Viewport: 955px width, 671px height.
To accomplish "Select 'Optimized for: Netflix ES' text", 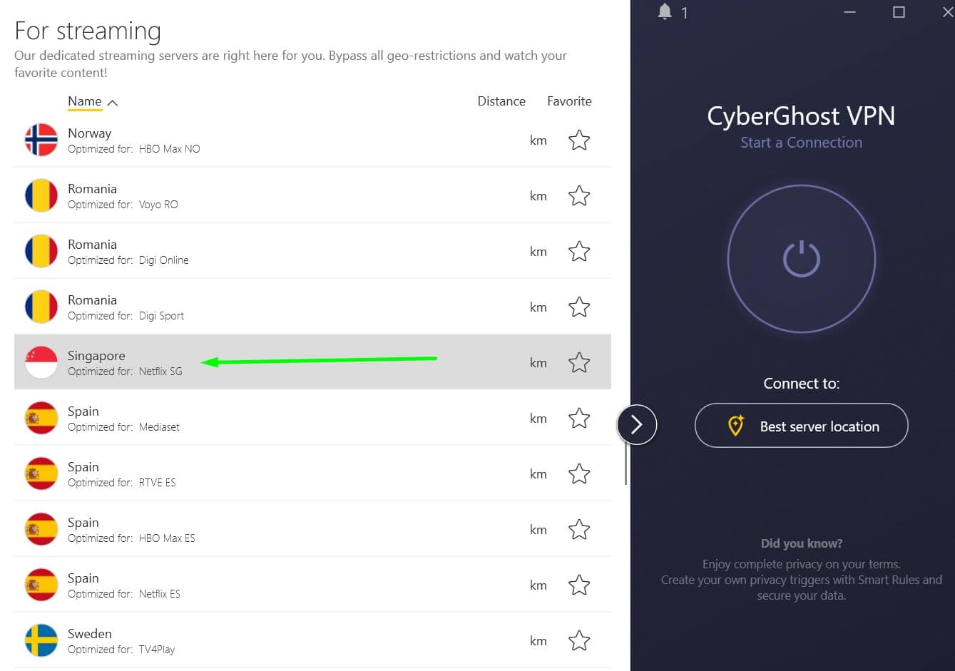I will 124,594.
